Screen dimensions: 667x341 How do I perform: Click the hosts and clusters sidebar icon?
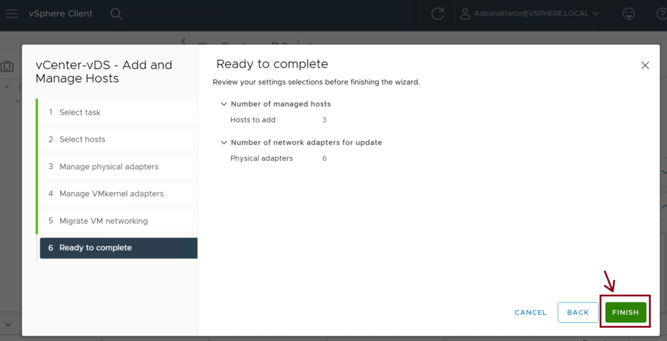7,67
